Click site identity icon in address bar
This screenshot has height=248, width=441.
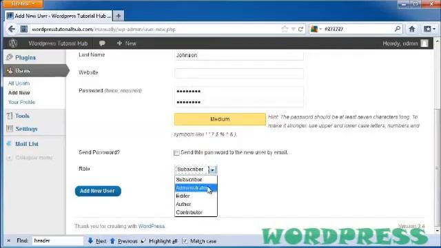click(x=24, y=29)
